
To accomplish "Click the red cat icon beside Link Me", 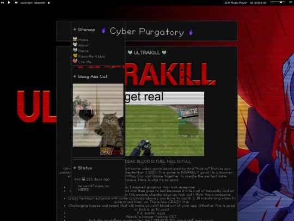I will [75, 61].
